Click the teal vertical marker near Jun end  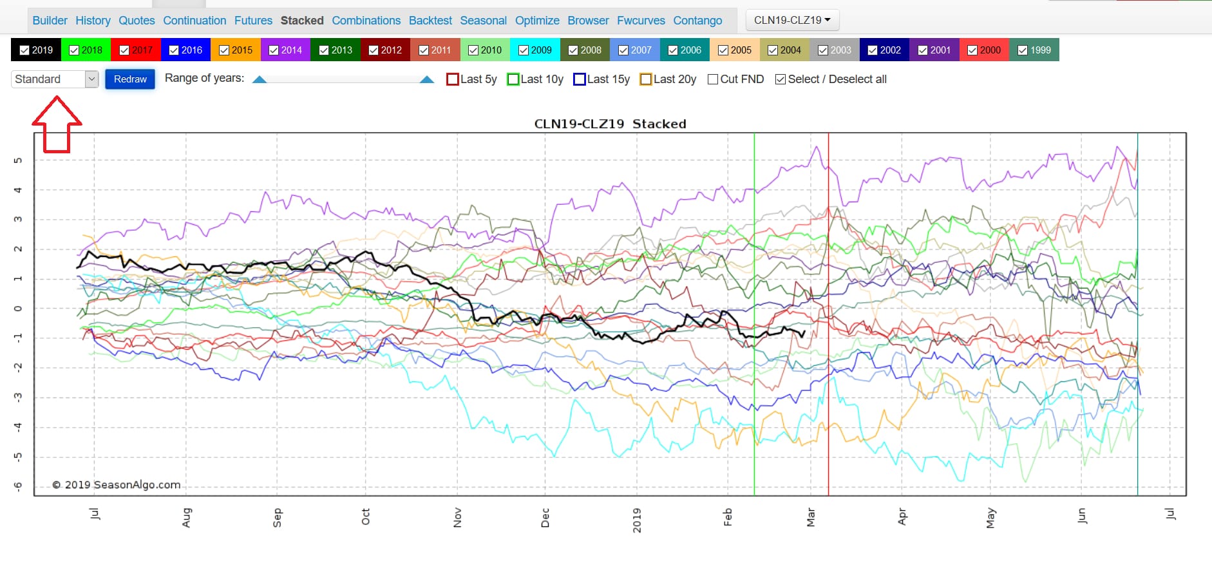coord(1137,314)
